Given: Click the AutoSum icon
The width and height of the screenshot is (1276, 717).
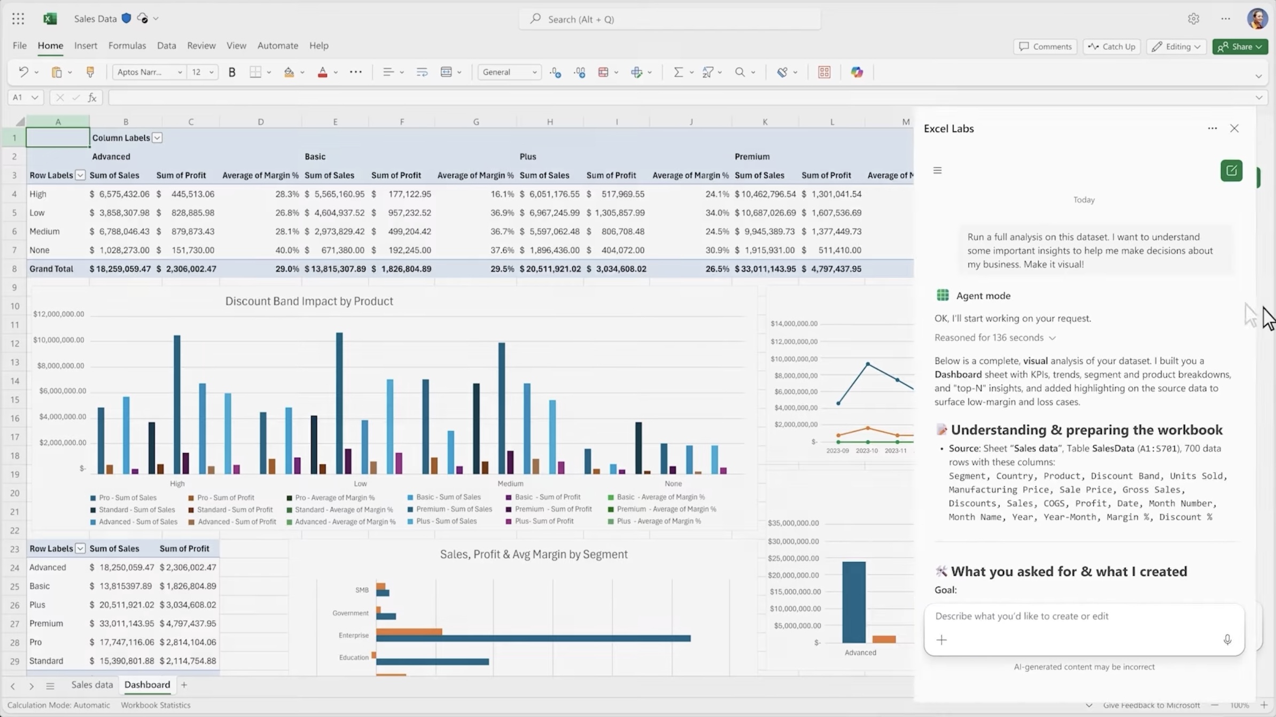Looking at the screenshot, I should (x=679, y=72).
